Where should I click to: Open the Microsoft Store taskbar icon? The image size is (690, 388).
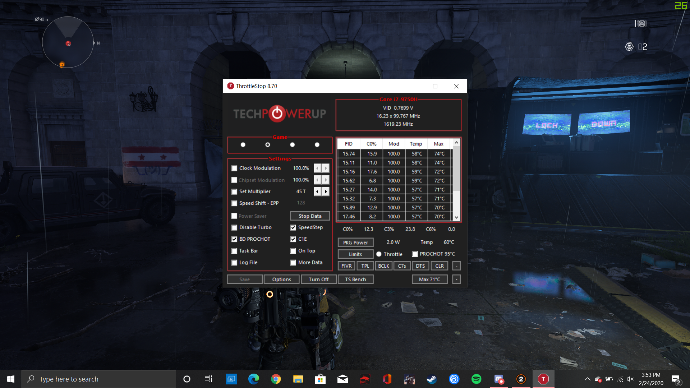(320, 379)
